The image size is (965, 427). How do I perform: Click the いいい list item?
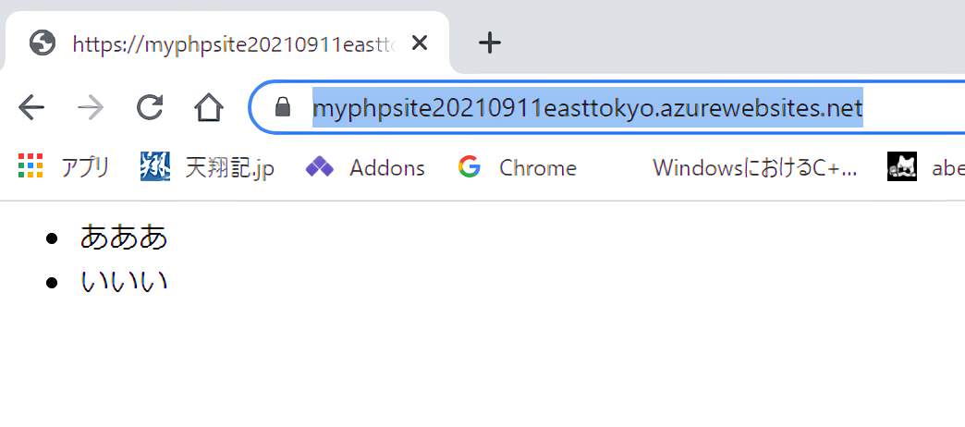[124, 280]
